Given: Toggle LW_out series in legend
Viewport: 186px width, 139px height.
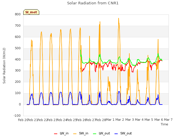Looking at the screenshot, I should [101, 133].
